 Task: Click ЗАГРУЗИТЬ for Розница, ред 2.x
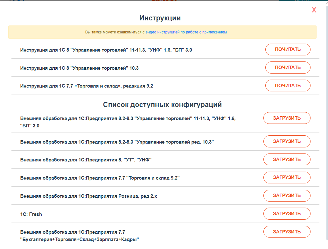pos(287,196)
